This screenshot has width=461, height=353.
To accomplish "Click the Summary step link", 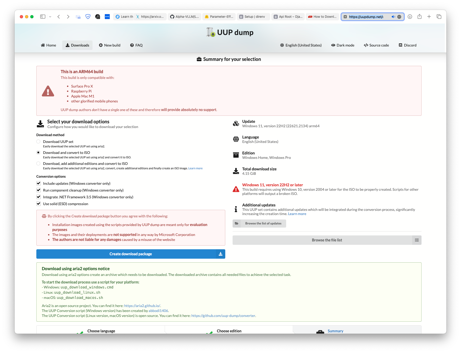I will coord(336,331).
